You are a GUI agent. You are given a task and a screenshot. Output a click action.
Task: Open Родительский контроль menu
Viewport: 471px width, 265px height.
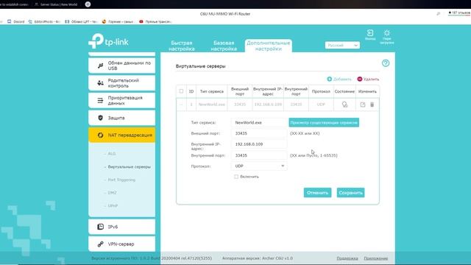point(121,83)
